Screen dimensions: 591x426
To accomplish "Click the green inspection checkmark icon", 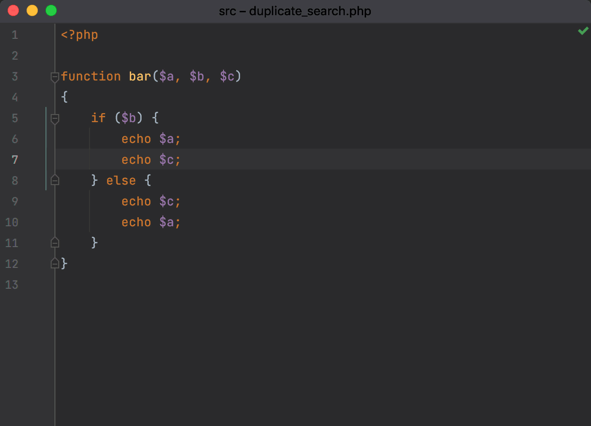I will 583,31.
